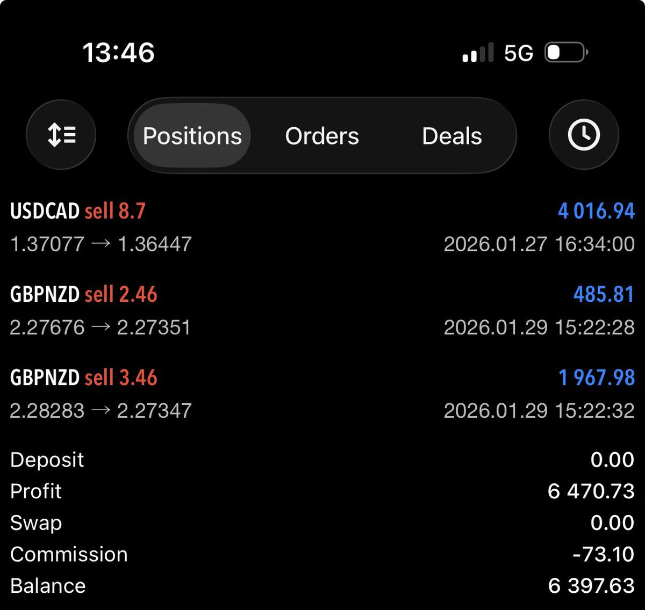The height and width of the screenshot is (610, 645).
Task: Open the GBPNZD sell 3.46 position
Action: pyautogui.click(x=322, y=393)
